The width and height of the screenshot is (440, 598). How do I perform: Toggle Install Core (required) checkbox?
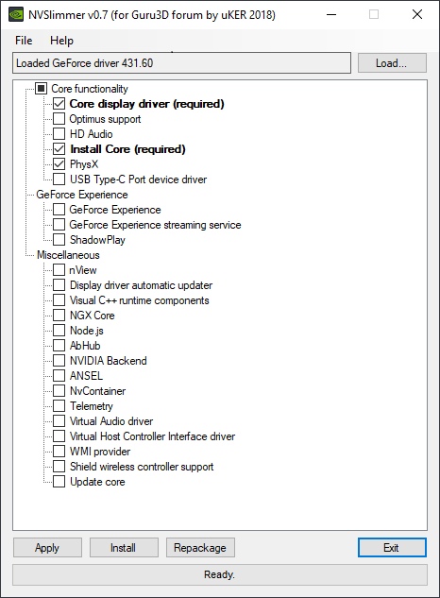pyautogui.click(x=59, y=149)
